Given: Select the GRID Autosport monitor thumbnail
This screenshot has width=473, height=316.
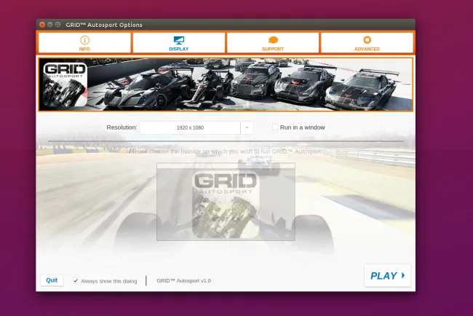Looking at the screenshot, I should coord(226,202).
